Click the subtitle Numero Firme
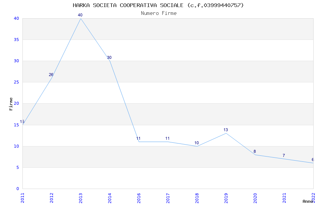 [x=159, y=13]
